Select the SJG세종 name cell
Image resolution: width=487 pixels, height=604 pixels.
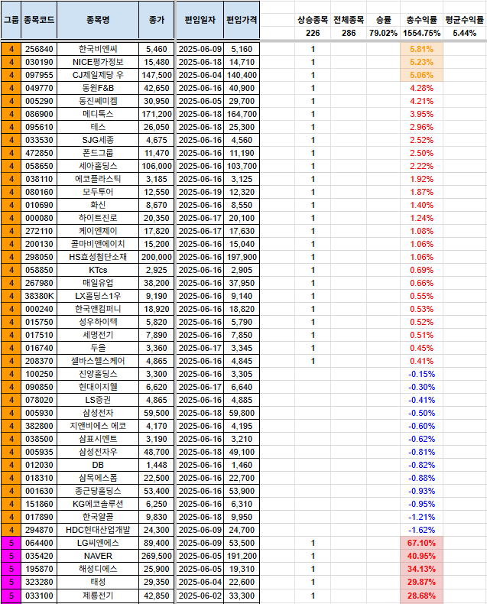pos(98,140)
